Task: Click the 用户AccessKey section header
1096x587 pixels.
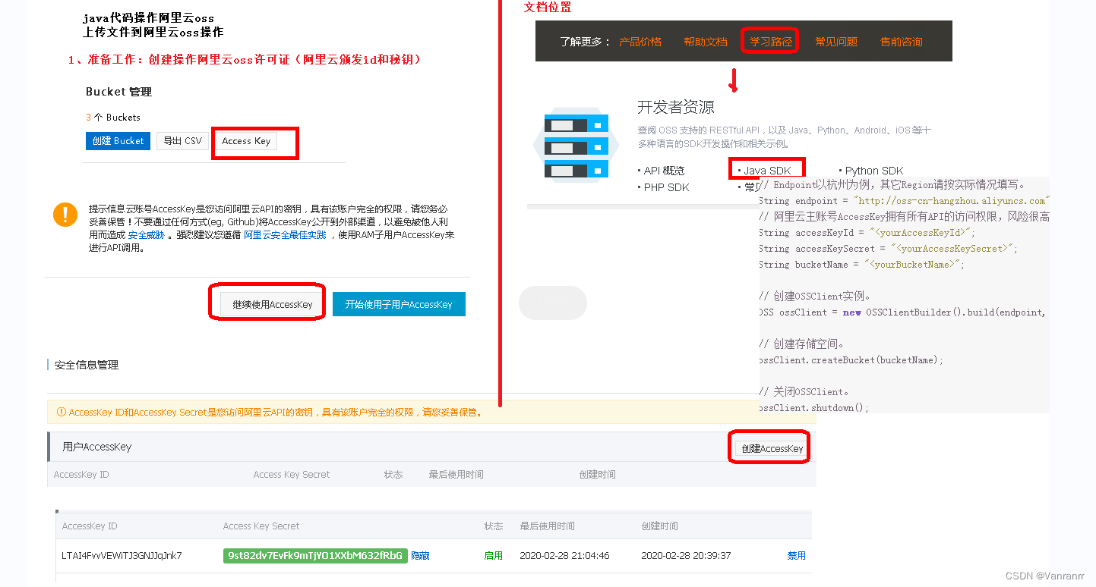Action: pyautogui.click(x=96, y=447)
